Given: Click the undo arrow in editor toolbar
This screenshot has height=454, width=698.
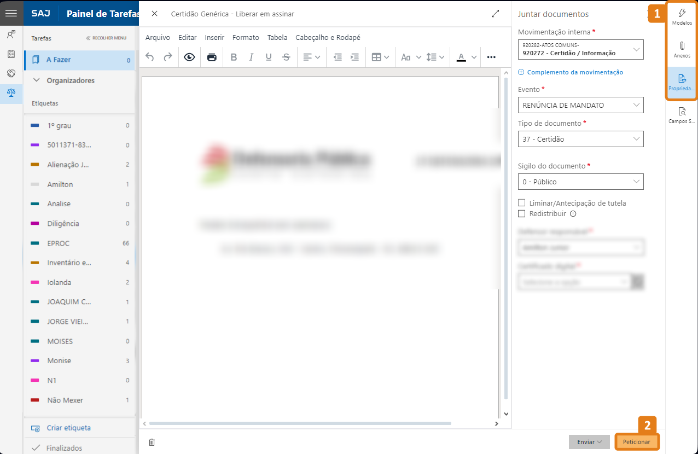Looking at the screenshot, I should coord(150,57).
